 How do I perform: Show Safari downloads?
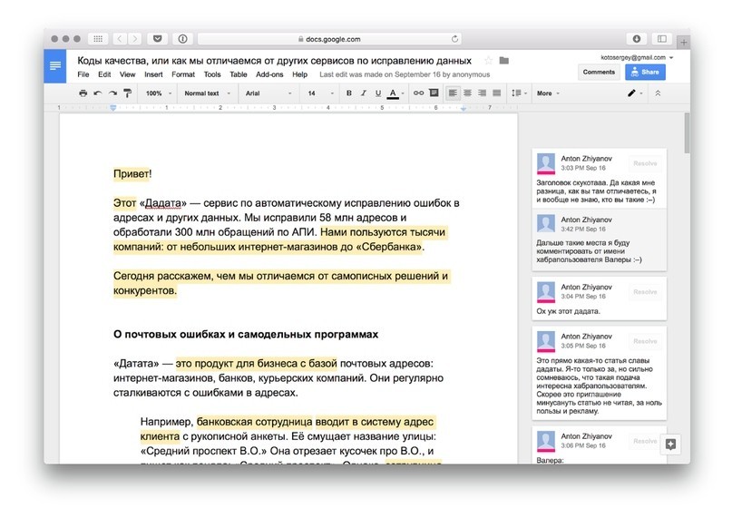point(636,39)
